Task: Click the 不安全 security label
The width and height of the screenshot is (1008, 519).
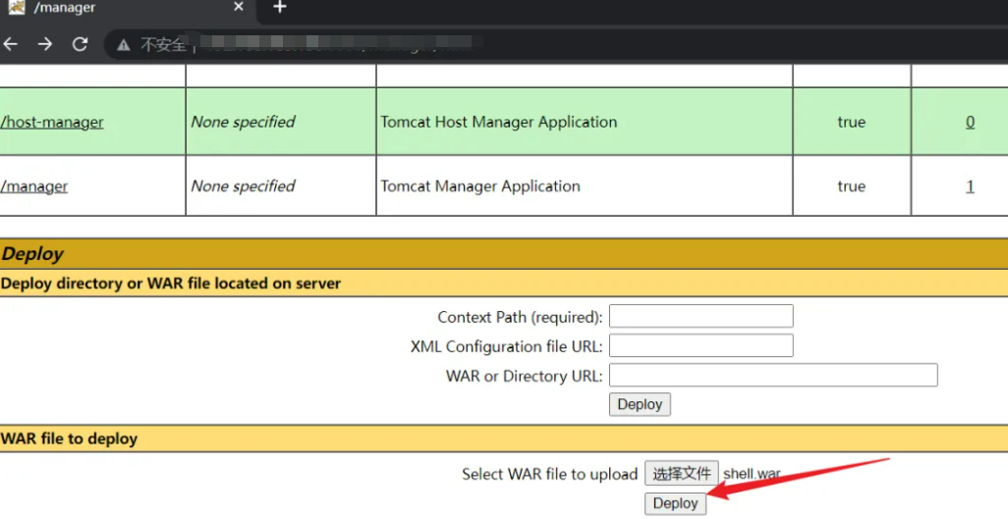Action: pos(163,45)
